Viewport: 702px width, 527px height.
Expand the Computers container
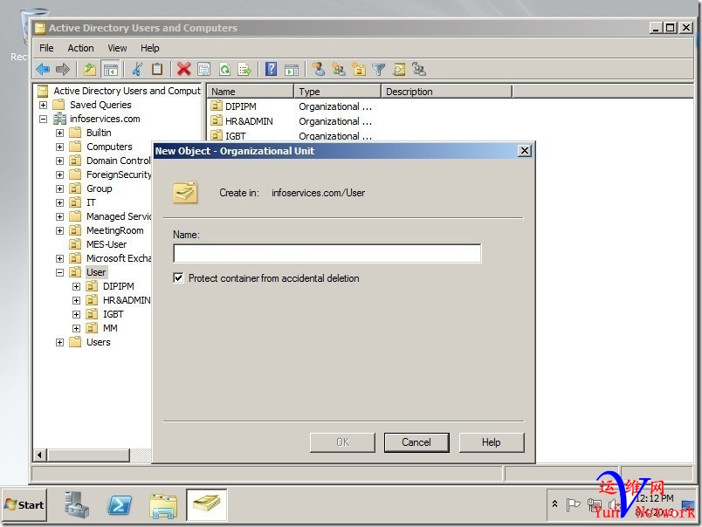pos(59,147)
